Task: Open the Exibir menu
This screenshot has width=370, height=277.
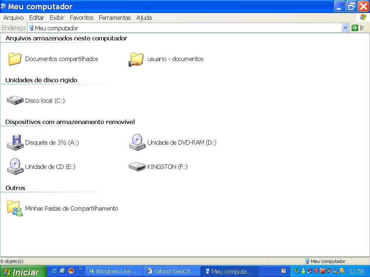Action: coord(57,18)
